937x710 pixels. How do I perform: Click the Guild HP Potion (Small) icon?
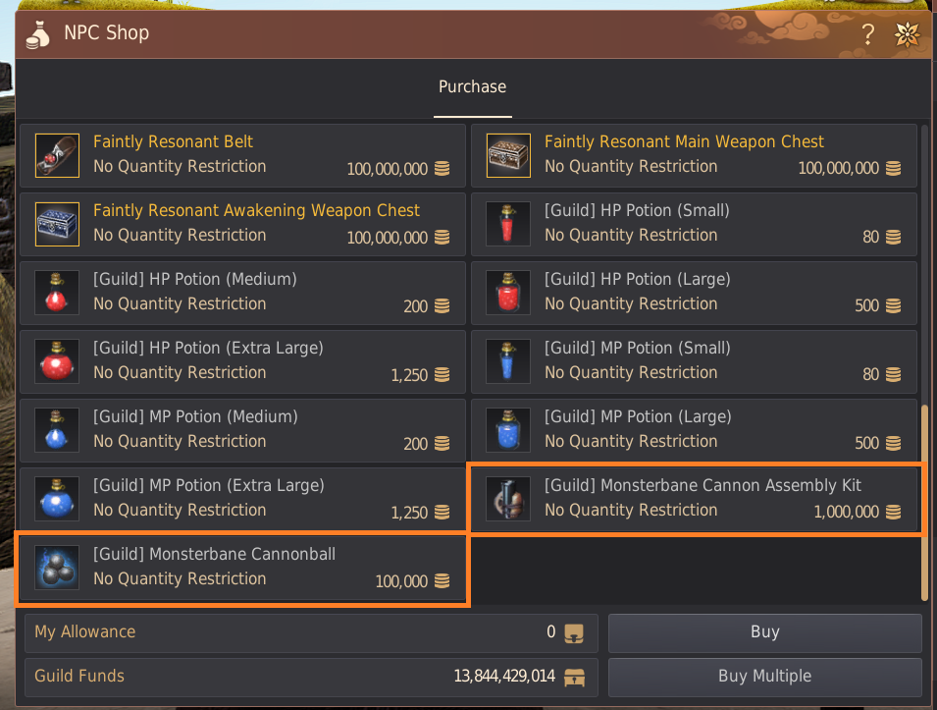pos(508,224)
